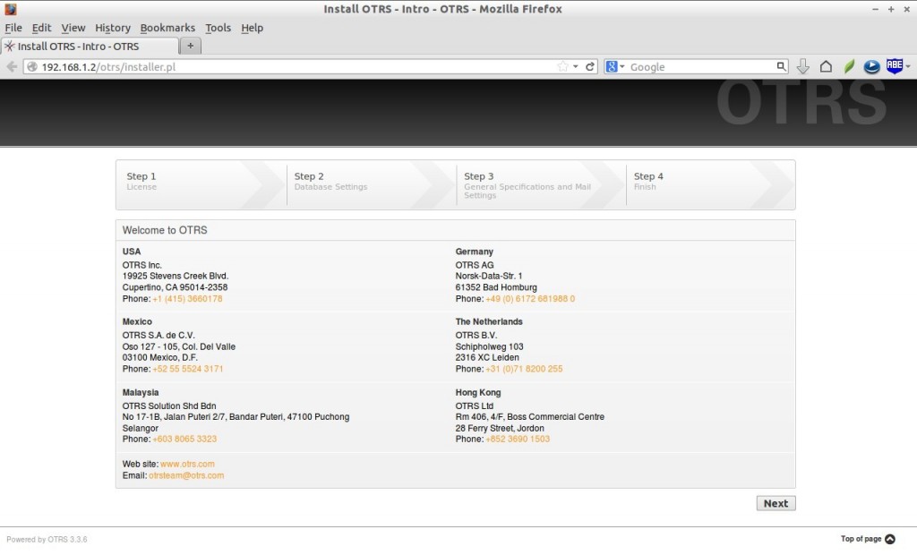Click the green leaf toolbar icon

click(x=849, y=67)
